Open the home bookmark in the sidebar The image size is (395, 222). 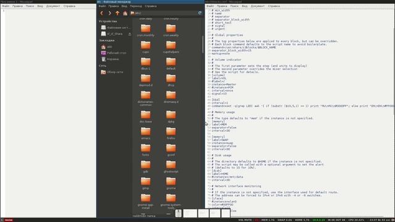click(x=107, y=47)
